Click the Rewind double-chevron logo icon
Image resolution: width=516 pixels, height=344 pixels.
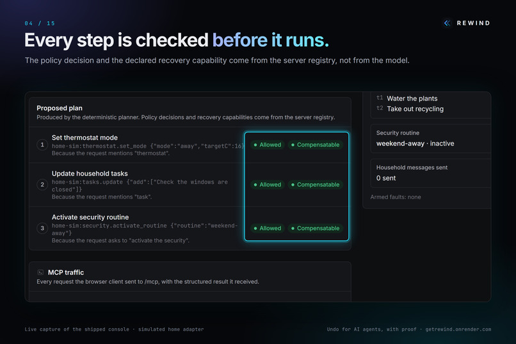click(x=447, y=23)
